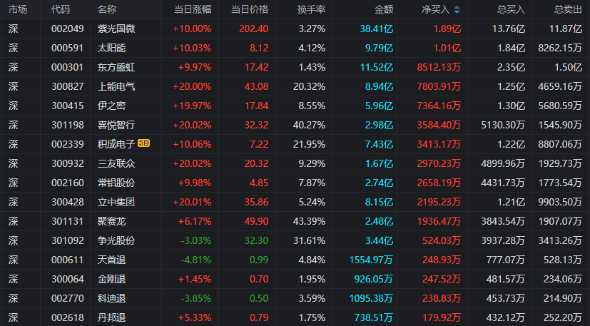
Task: Select stock code 002160
Action: [67, 183]
